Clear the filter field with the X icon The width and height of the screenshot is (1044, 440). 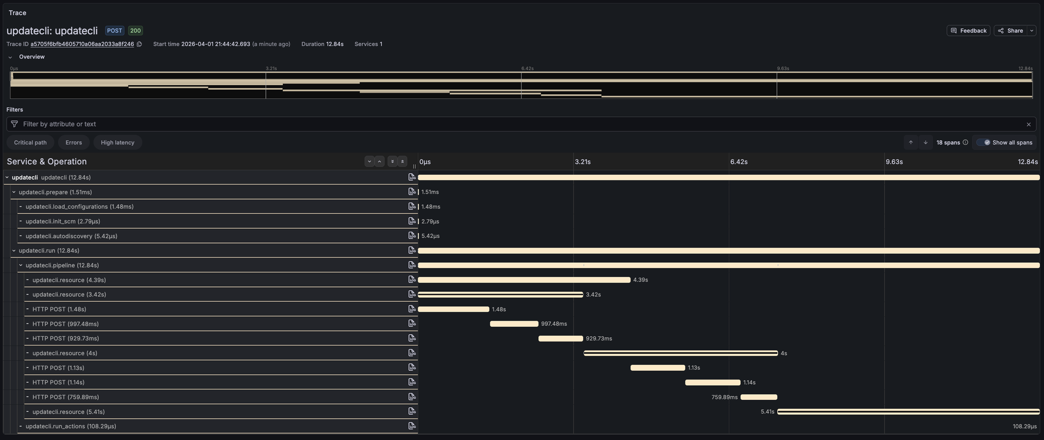coord(1028,124)
